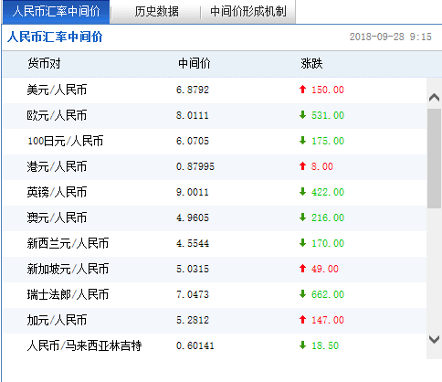Select the 美元/人民币 currency pair
The width and height of the screenshot is (442, 382).
pos(57,90)
